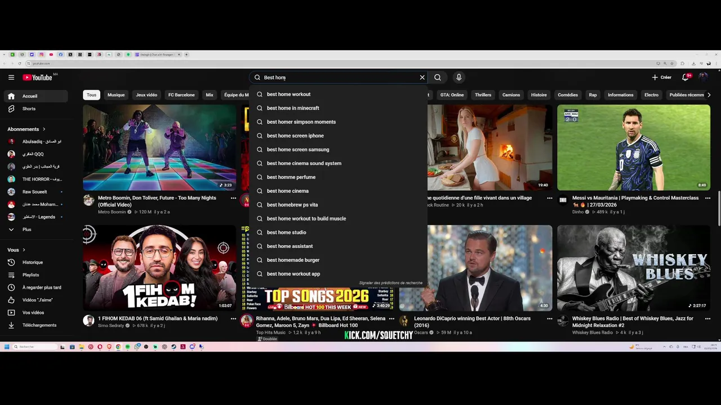Viewport: 721px width, 405px height.
Task: Select the Tous filter chip
Action: coord(91,95)
